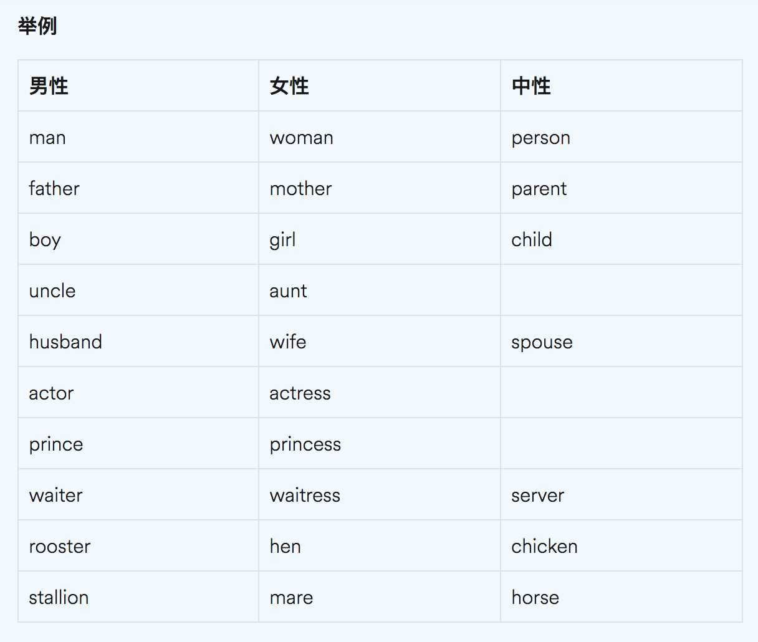Click the 女性 column header

pos(289,86)
